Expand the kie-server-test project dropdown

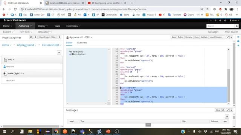coord(52,45)
